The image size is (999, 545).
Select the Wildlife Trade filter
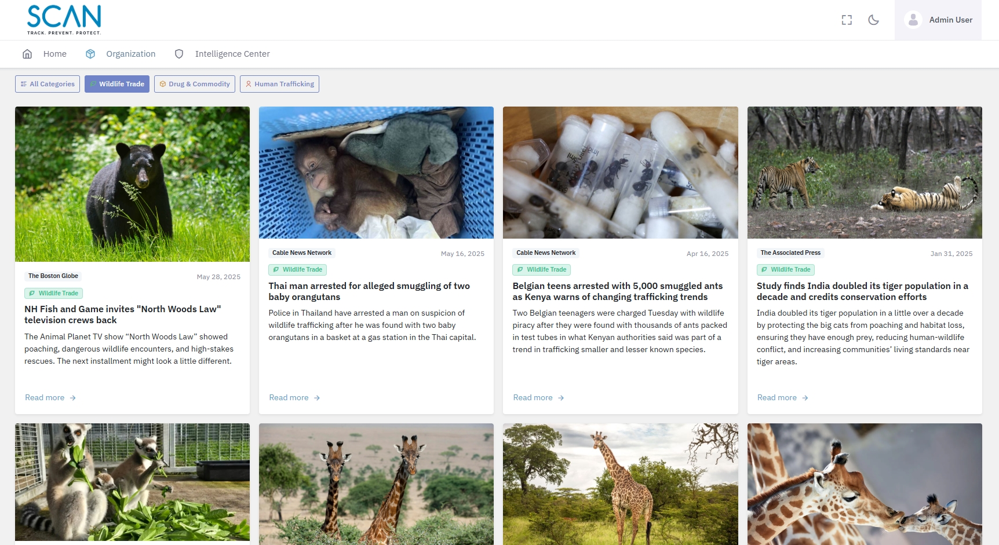point(117,84)
